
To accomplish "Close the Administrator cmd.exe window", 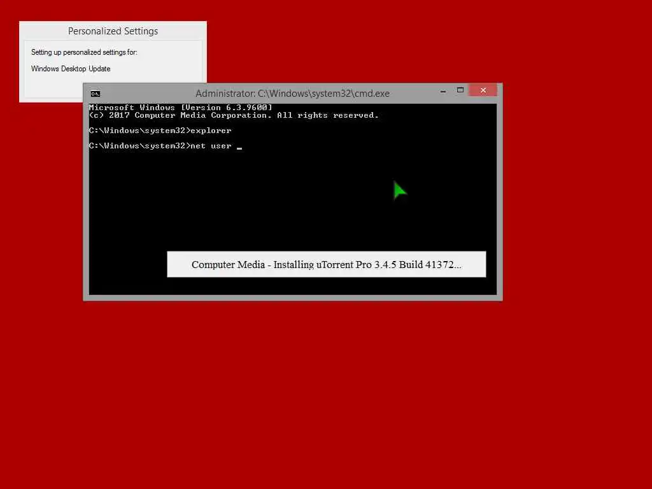I will (x=483, y=90).
